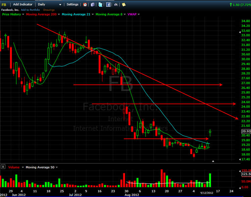251x197 pixels.
Task: Set a price alert with alarm clock icon
Action: click(x=85, y=5)
